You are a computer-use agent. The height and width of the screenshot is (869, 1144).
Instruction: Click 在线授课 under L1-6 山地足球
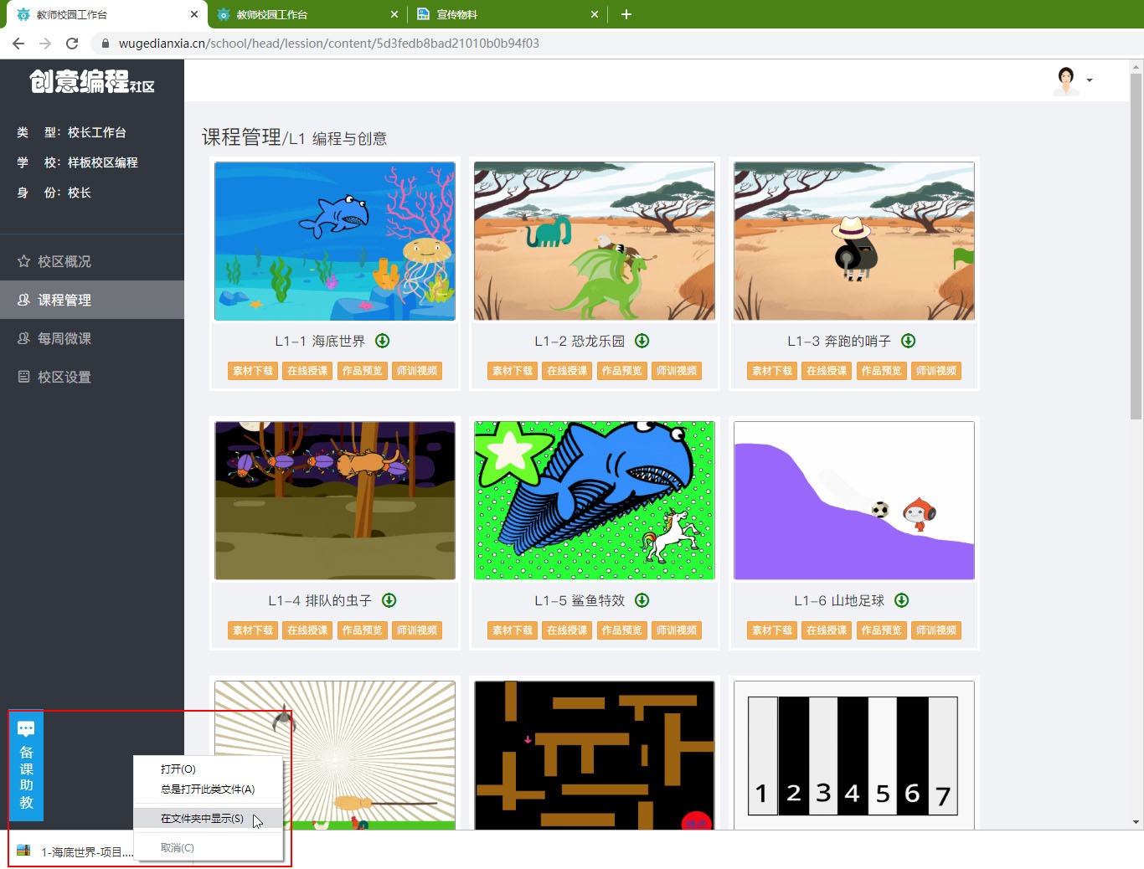(x=827, y=630)
